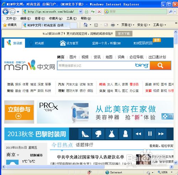
Task: Expand the command bar overflow chevron
Action: tap(176, 23)
